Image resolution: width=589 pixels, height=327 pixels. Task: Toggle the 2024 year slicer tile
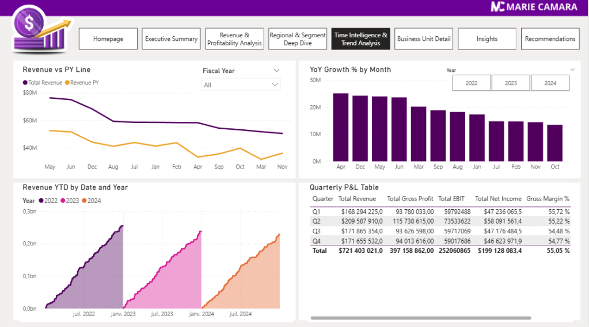[x=550, y=83]
